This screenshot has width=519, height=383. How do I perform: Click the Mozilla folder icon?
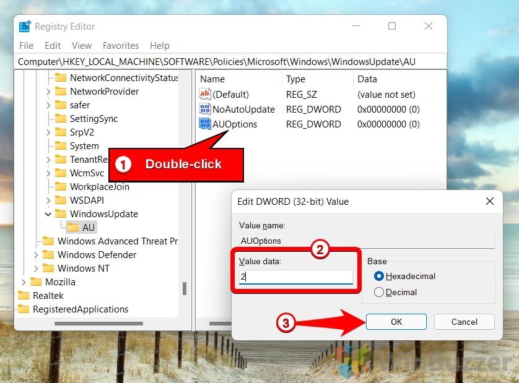pos(36,282)
